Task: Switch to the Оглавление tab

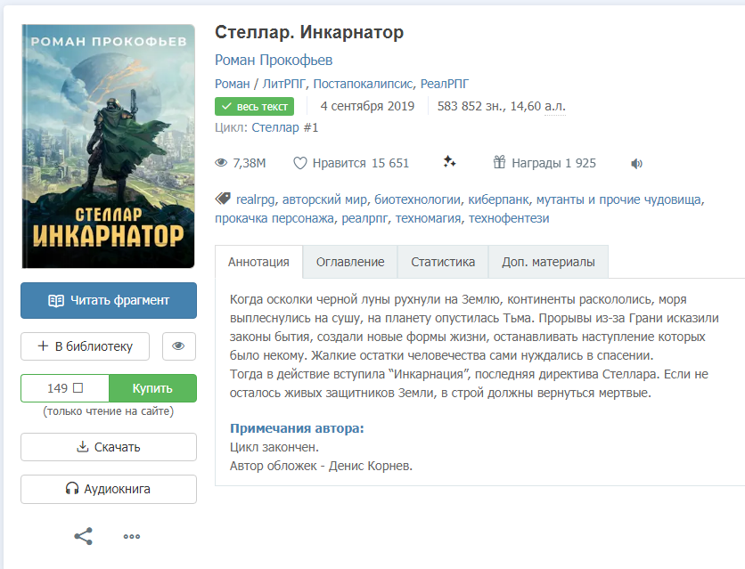Action: click(350, 262)
